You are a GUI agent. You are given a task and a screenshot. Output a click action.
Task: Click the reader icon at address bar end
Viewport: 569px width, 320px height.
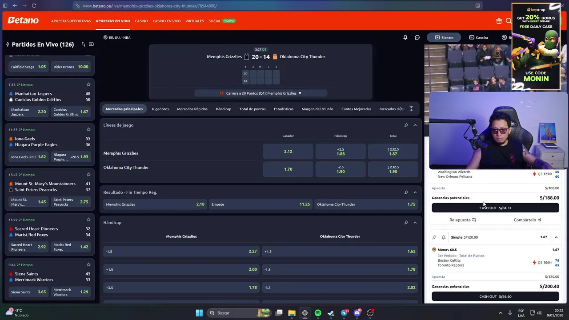pyautogui.click(x=478, y=6)
